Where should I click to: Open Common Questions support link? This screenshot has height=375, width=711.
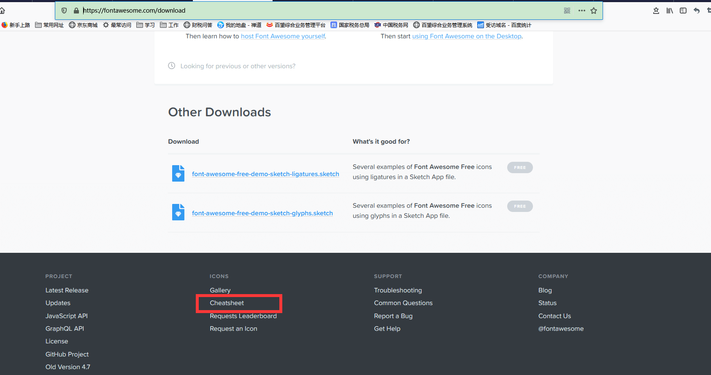pyautogui.click(x=403, y=303)
